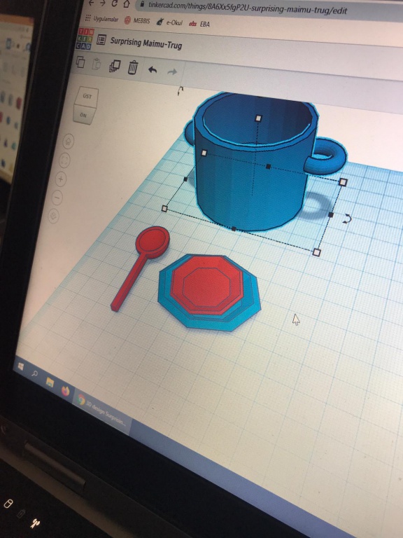Open Firefox from the Windows taskbar
Image resolution: width=403 pixels, height=538 pixels.
(x=66, y=390)
